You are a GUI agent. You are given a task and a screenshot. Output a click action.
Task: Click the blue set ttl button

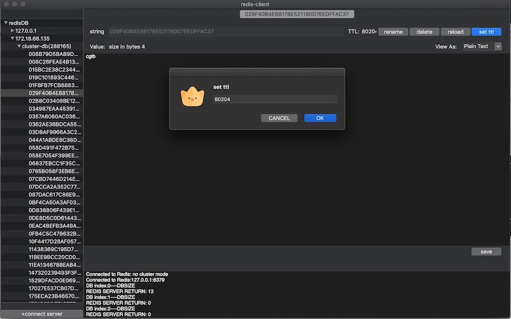[x=486, y=31]
